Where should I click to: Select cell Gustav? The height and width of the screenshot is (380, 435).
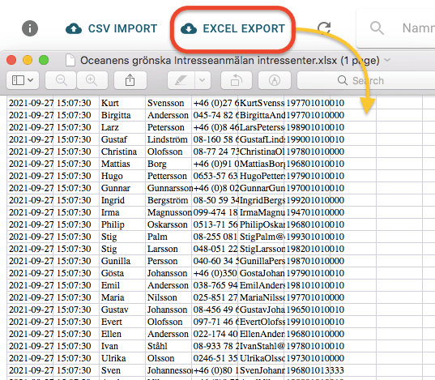122,310
